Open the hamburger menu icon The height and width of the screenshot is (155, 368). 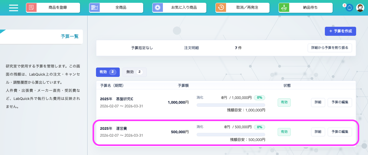[14, 8]
